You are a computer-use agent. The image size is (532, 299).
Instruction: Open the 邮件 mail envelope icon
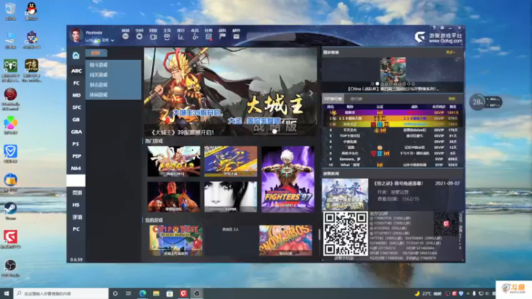(236, 37)
